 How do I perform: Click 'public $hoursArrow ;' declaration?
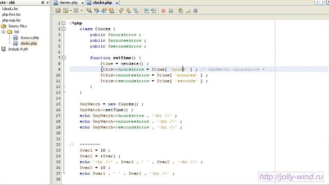[x=115, y=35]
